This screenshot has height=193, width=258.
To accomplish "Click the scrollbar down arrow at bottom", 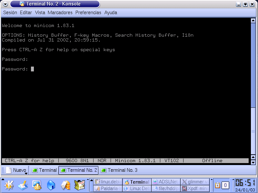I will click(253, 162).
